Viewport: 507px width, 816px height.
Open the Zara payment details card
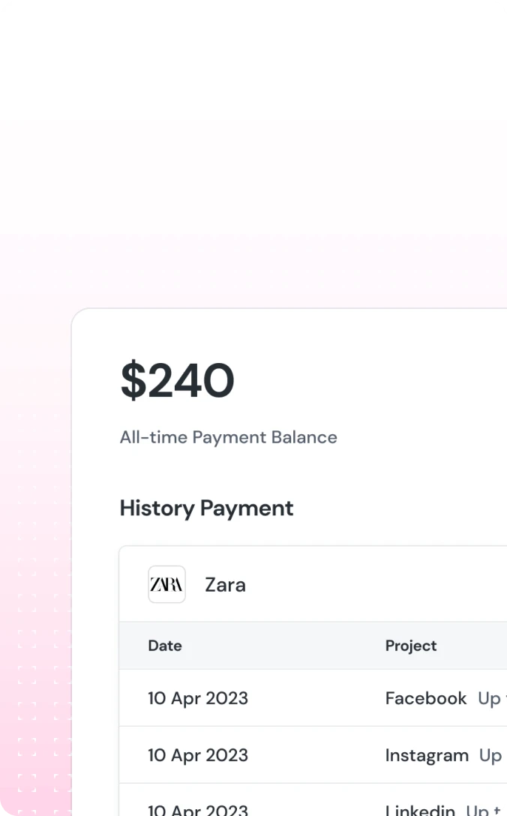(x=300, y=584)
